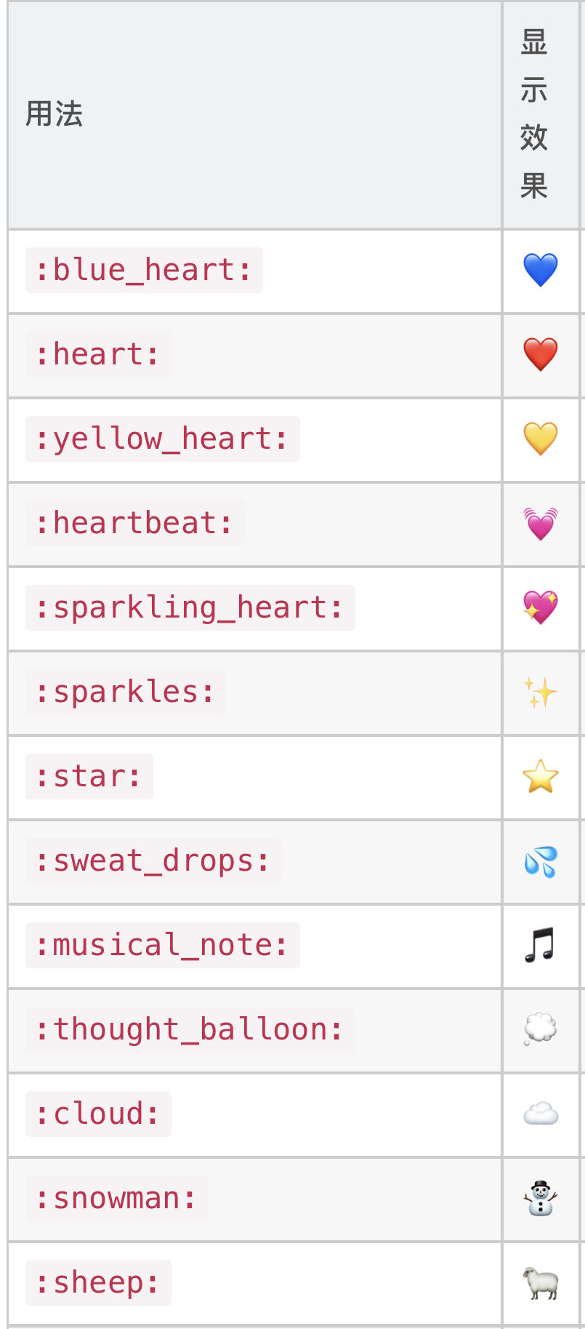This screenshot has width=585, height=1329.
Task: Select the :sweat_drops: code text
Action: click(x=153, y=861)
